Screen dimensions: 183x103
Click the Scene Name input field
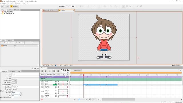(25, 74)
